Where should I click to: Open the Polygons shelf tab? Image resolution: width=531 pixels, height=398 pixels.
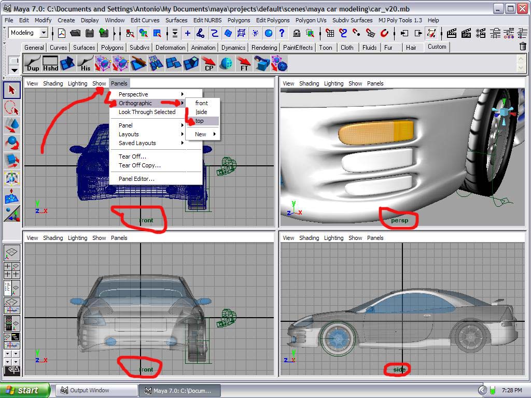coord(112,47)
